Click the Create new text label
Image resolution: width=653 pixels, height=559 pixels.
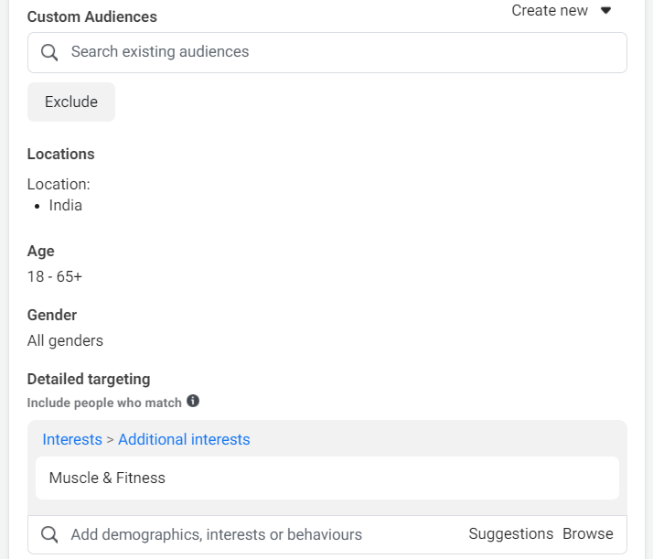[x=550, y=10]
